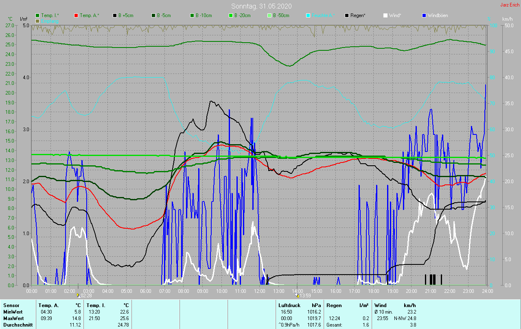
Task: Click the red Temp. A. legend swatch
Action: click(x=76, y=15)
